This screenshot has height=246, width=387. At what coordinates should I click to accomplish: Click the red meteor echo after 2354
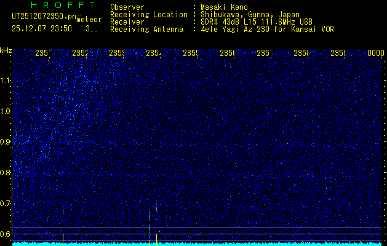click(x=156, y=210)
